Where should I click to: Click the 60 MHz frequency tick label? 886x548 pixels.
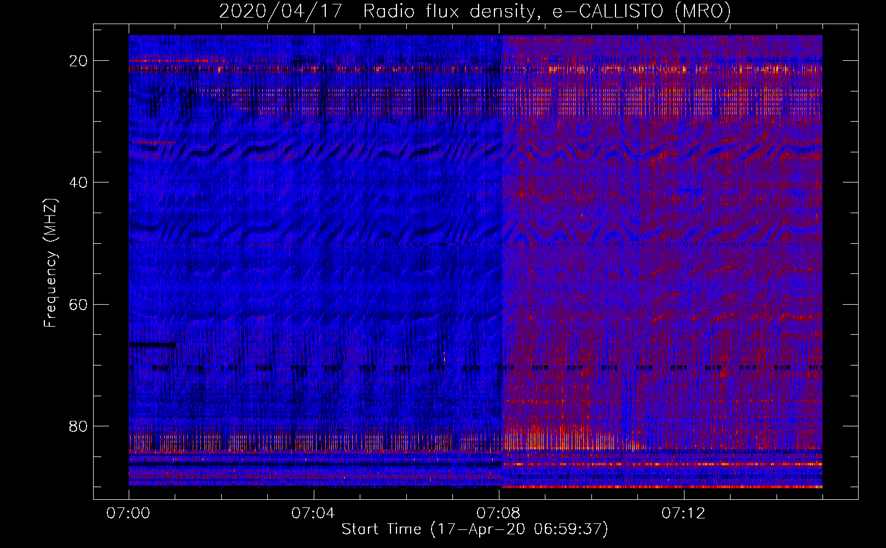79,304
